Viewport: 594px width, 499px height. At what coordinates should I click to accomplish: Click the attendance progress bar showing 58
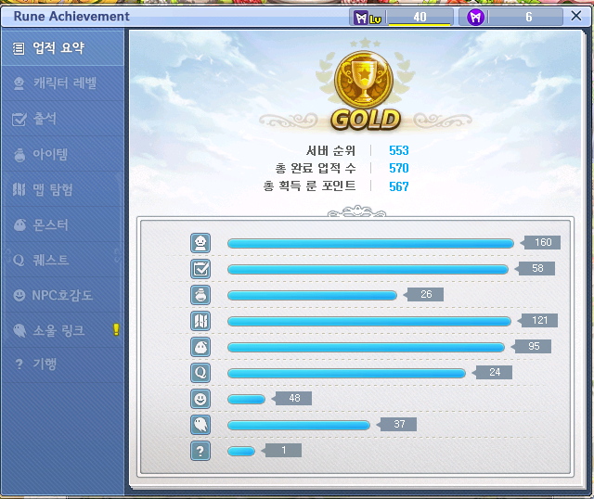368,270
